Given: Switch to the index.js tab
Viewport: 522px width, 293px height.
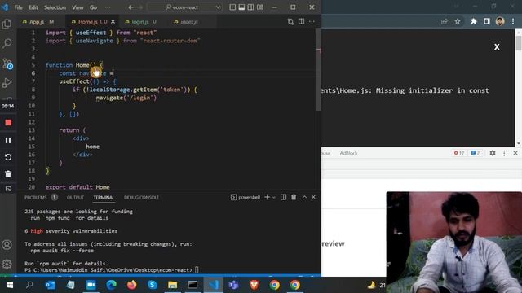Looking at the screenshot, I should click(189, 22).
